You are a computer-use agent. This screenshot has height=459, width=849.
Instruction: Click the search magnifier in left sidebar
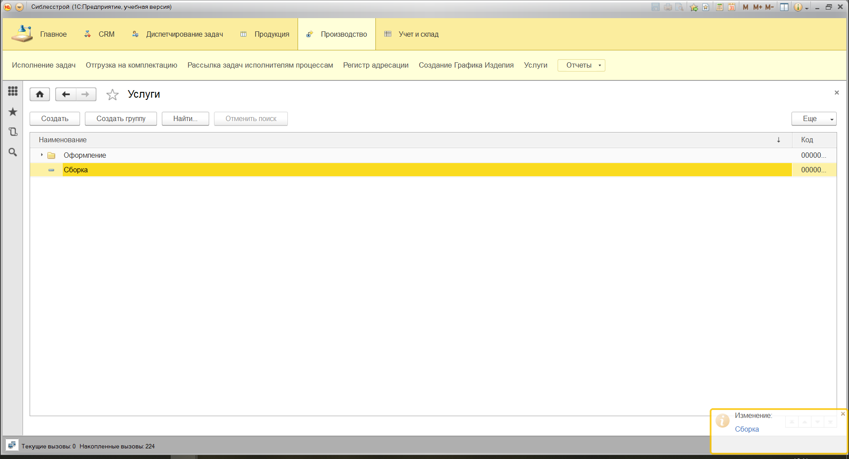(13, 152)
